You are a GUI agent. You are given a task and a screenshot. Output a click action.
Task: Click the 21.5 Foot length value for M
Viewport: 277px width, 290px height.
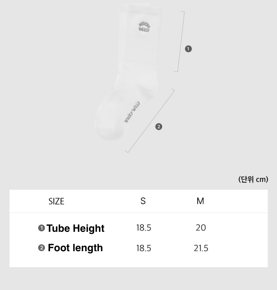point(201,248)
